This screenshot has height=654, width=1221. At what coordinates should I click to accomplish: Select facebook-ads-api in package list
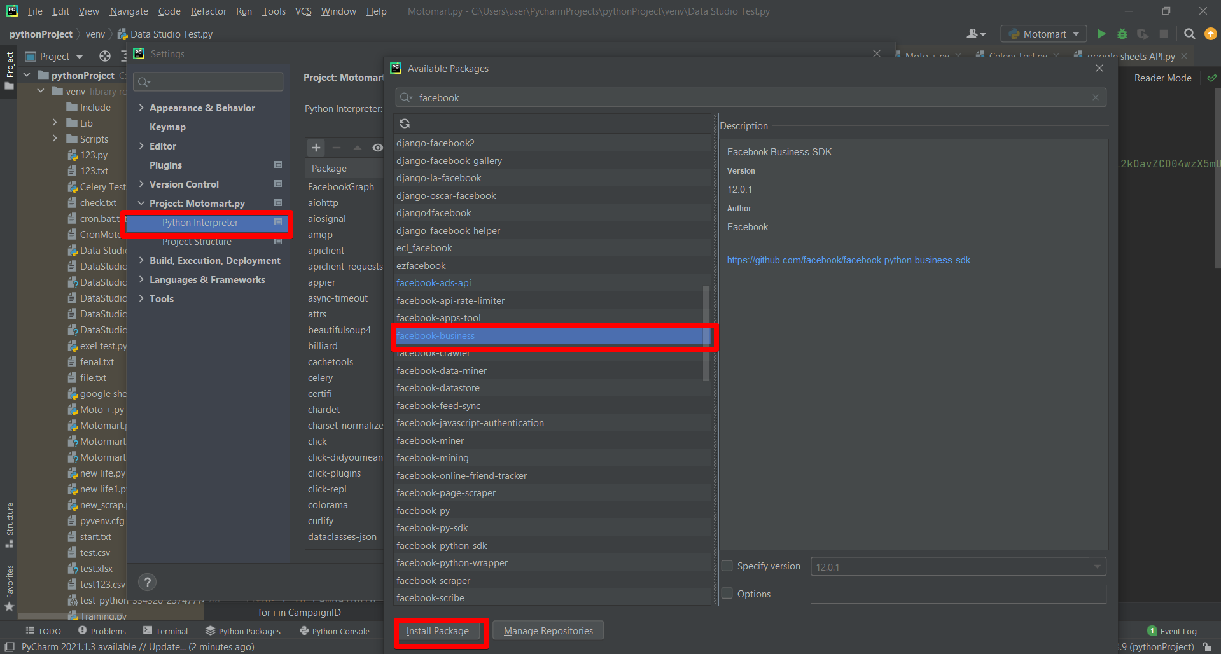(434, 283)
